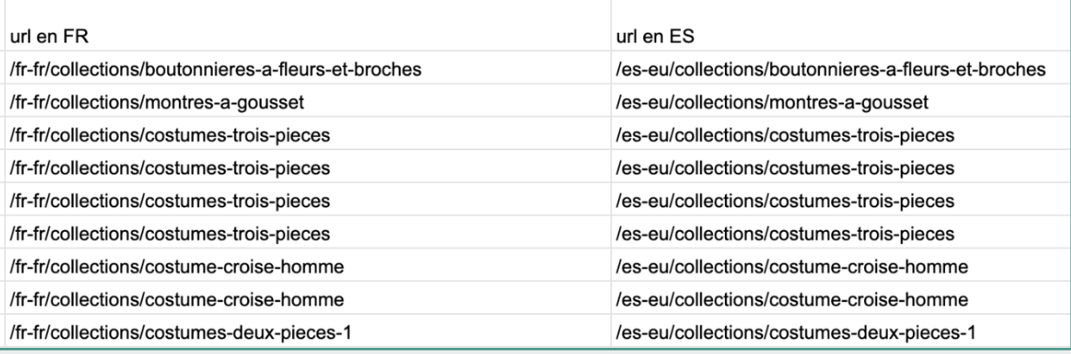
Task: Click the /fr-fr montres-a-gousset URL cell
Action: [x=304, y=102]
